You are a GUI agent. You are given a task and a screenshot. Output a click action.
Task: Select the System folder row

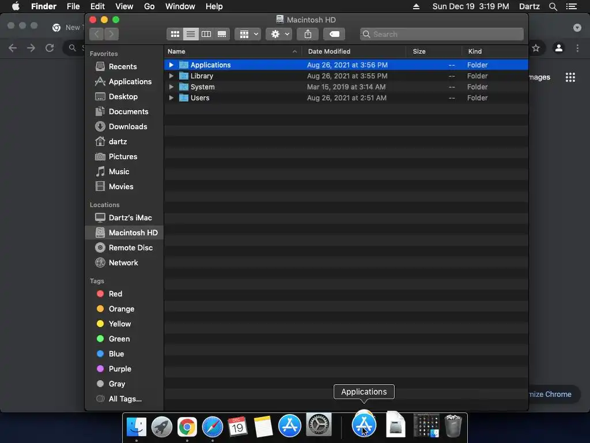(x=346, y=87)
